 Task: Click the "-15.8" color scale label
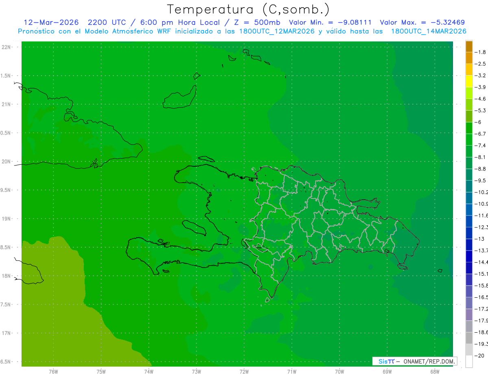click(481, 285)
